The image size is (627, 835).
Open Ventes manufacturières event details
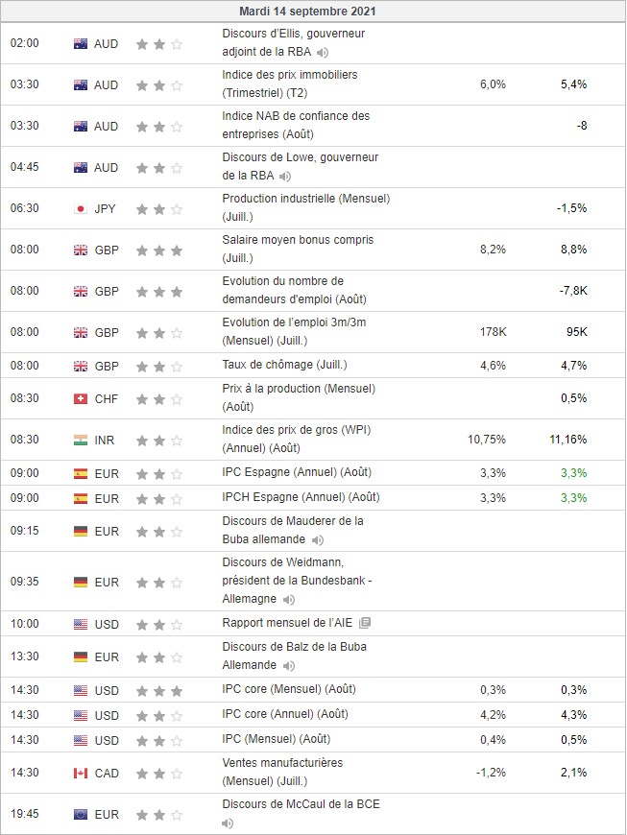[x=282, y=763]
